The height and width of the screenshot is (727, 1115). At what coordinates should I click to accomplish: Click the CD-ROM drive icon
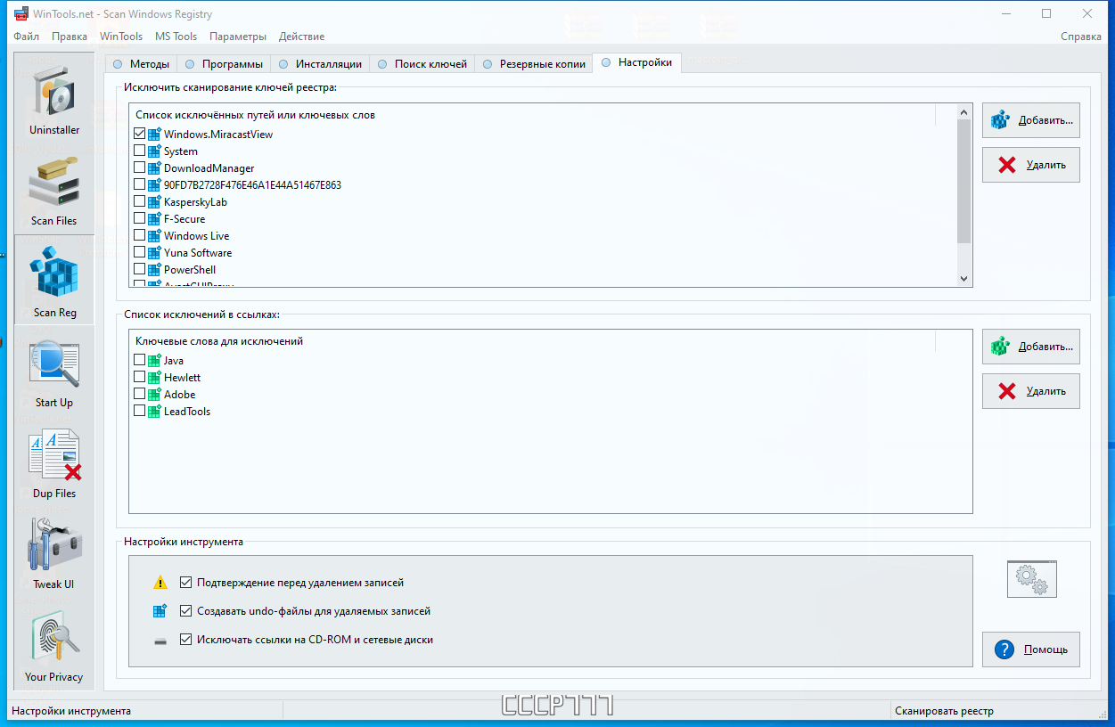[x=160, y=640]
